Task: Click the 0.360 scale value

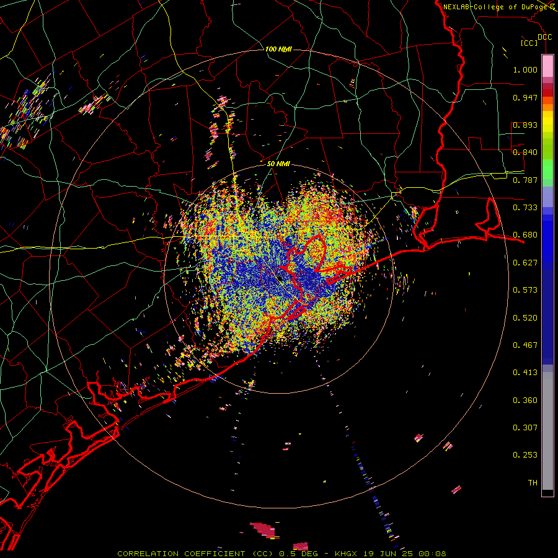Action: (x=525, y=401)
